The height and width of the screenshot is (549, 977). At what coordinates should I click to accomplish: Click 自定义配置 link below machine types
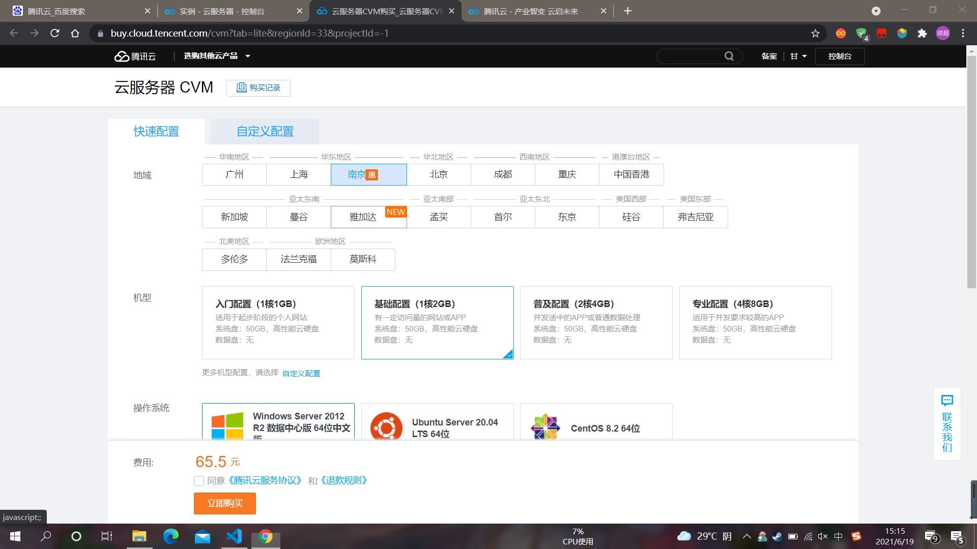301,374
